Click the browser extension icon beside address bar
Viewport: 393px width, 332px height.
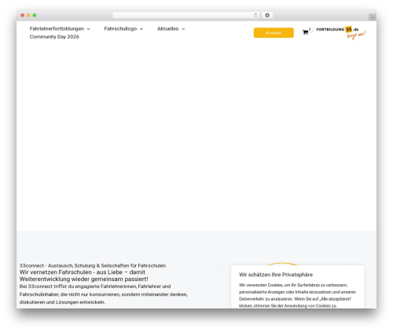point(267,16)
